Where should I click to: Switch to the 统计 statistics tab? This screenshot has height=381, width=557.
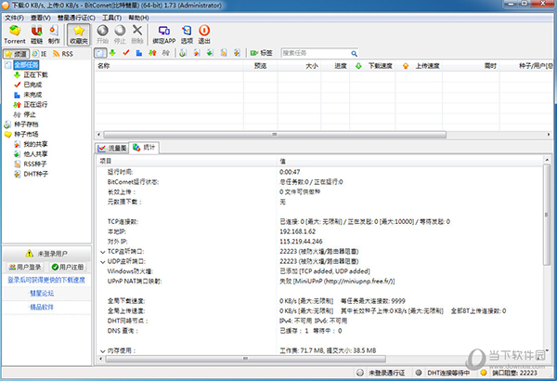144,147
